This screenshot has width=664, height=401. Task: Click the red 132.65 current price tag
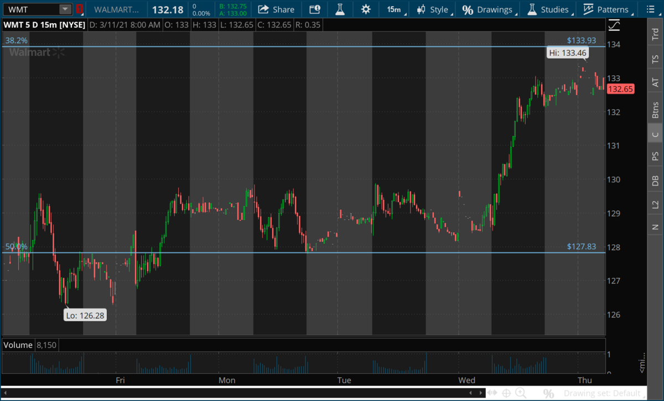[x=620, y=89]
